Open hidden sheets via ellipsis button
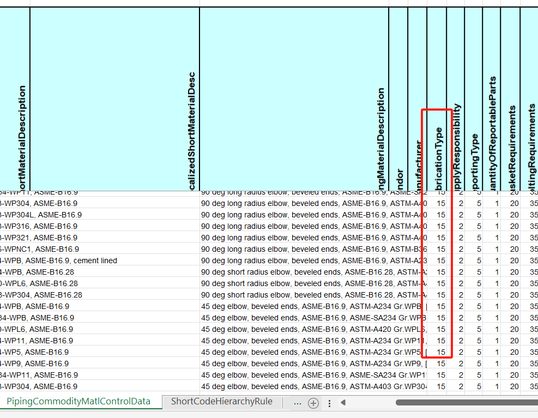This screenshot has height=418, width=538. click(x=298, y=403)
